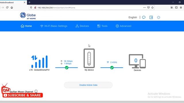This screenshot has height=103, width=184.
Task: Close the Mobile Broadband browser tab
Action: pyautogui.click(x=24, y=2)
